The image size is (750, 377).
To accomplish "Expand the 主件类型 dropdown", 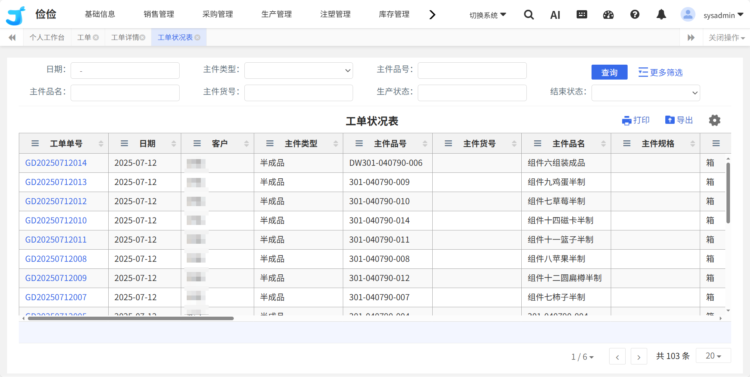I will (x=299, y=71).
